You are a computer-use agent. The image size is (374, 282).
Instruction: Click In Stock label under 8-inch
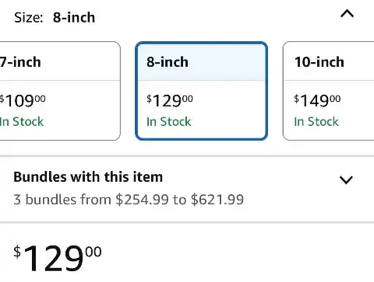click(x=169, y=122)
